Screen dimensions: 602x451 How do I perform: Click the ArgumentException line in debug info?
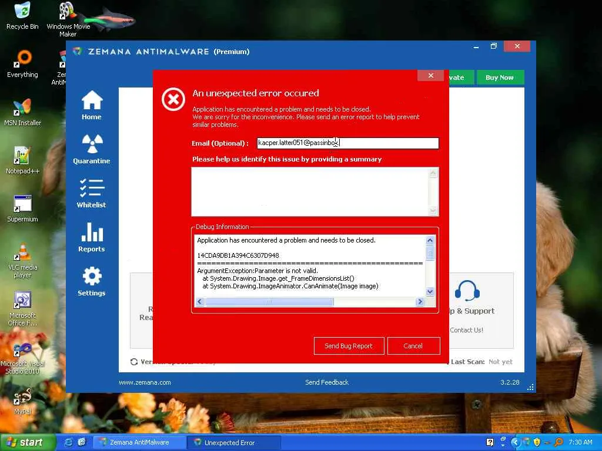click(257, 271)
